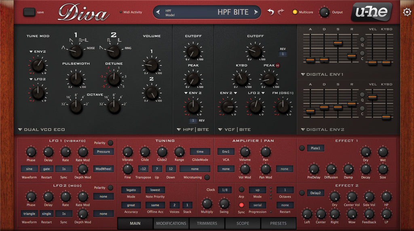Click the Clock 1/8 value field

coord(225,190)
